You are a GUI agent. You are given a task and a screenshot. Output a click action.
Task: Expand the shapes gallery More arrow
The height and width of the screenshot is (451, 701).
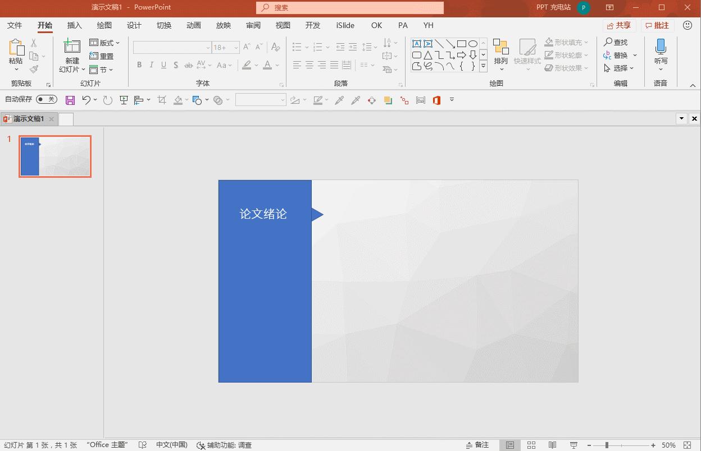(x=483, y=66)
